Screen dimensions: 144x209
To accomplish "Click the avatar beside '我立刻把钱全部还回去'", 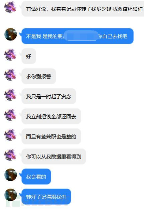I will [10, 115].
